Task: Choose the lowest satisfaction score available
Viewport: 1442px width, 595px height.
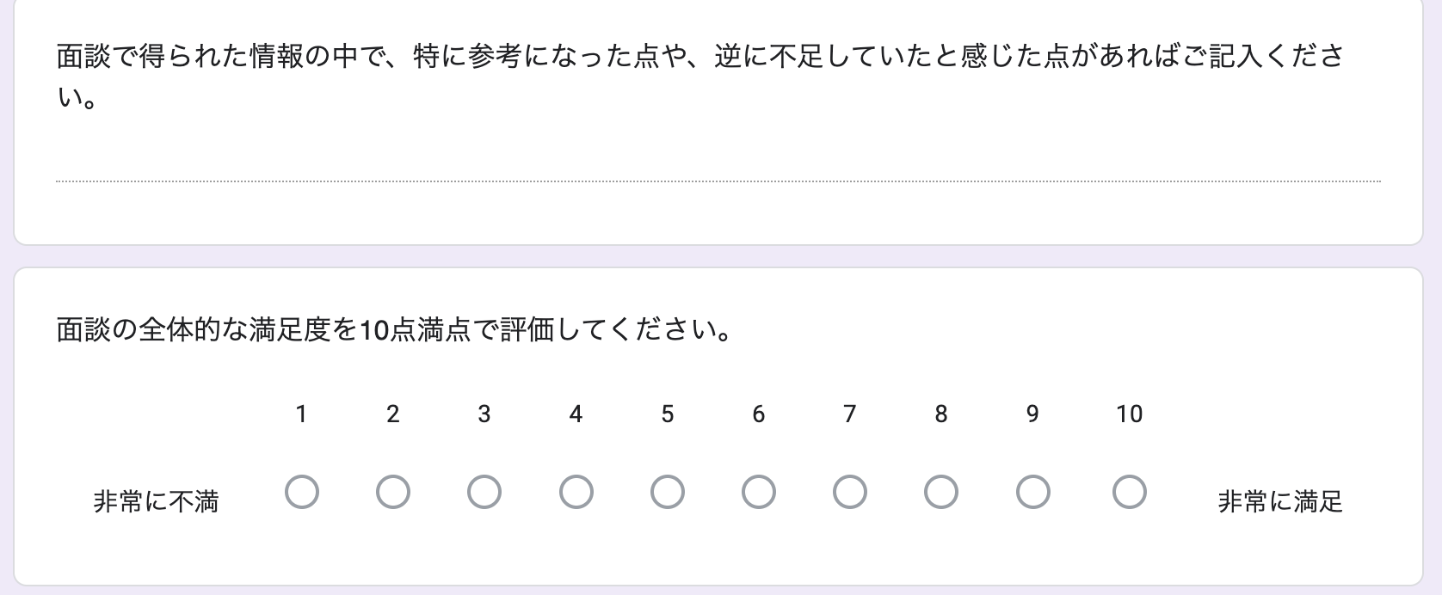Action: (x=301, y=493)
